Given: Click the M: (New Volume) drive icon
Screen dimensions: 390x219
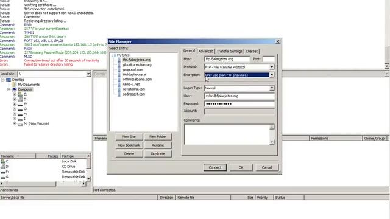Looking at the screenshot, I should coord(20,123).
